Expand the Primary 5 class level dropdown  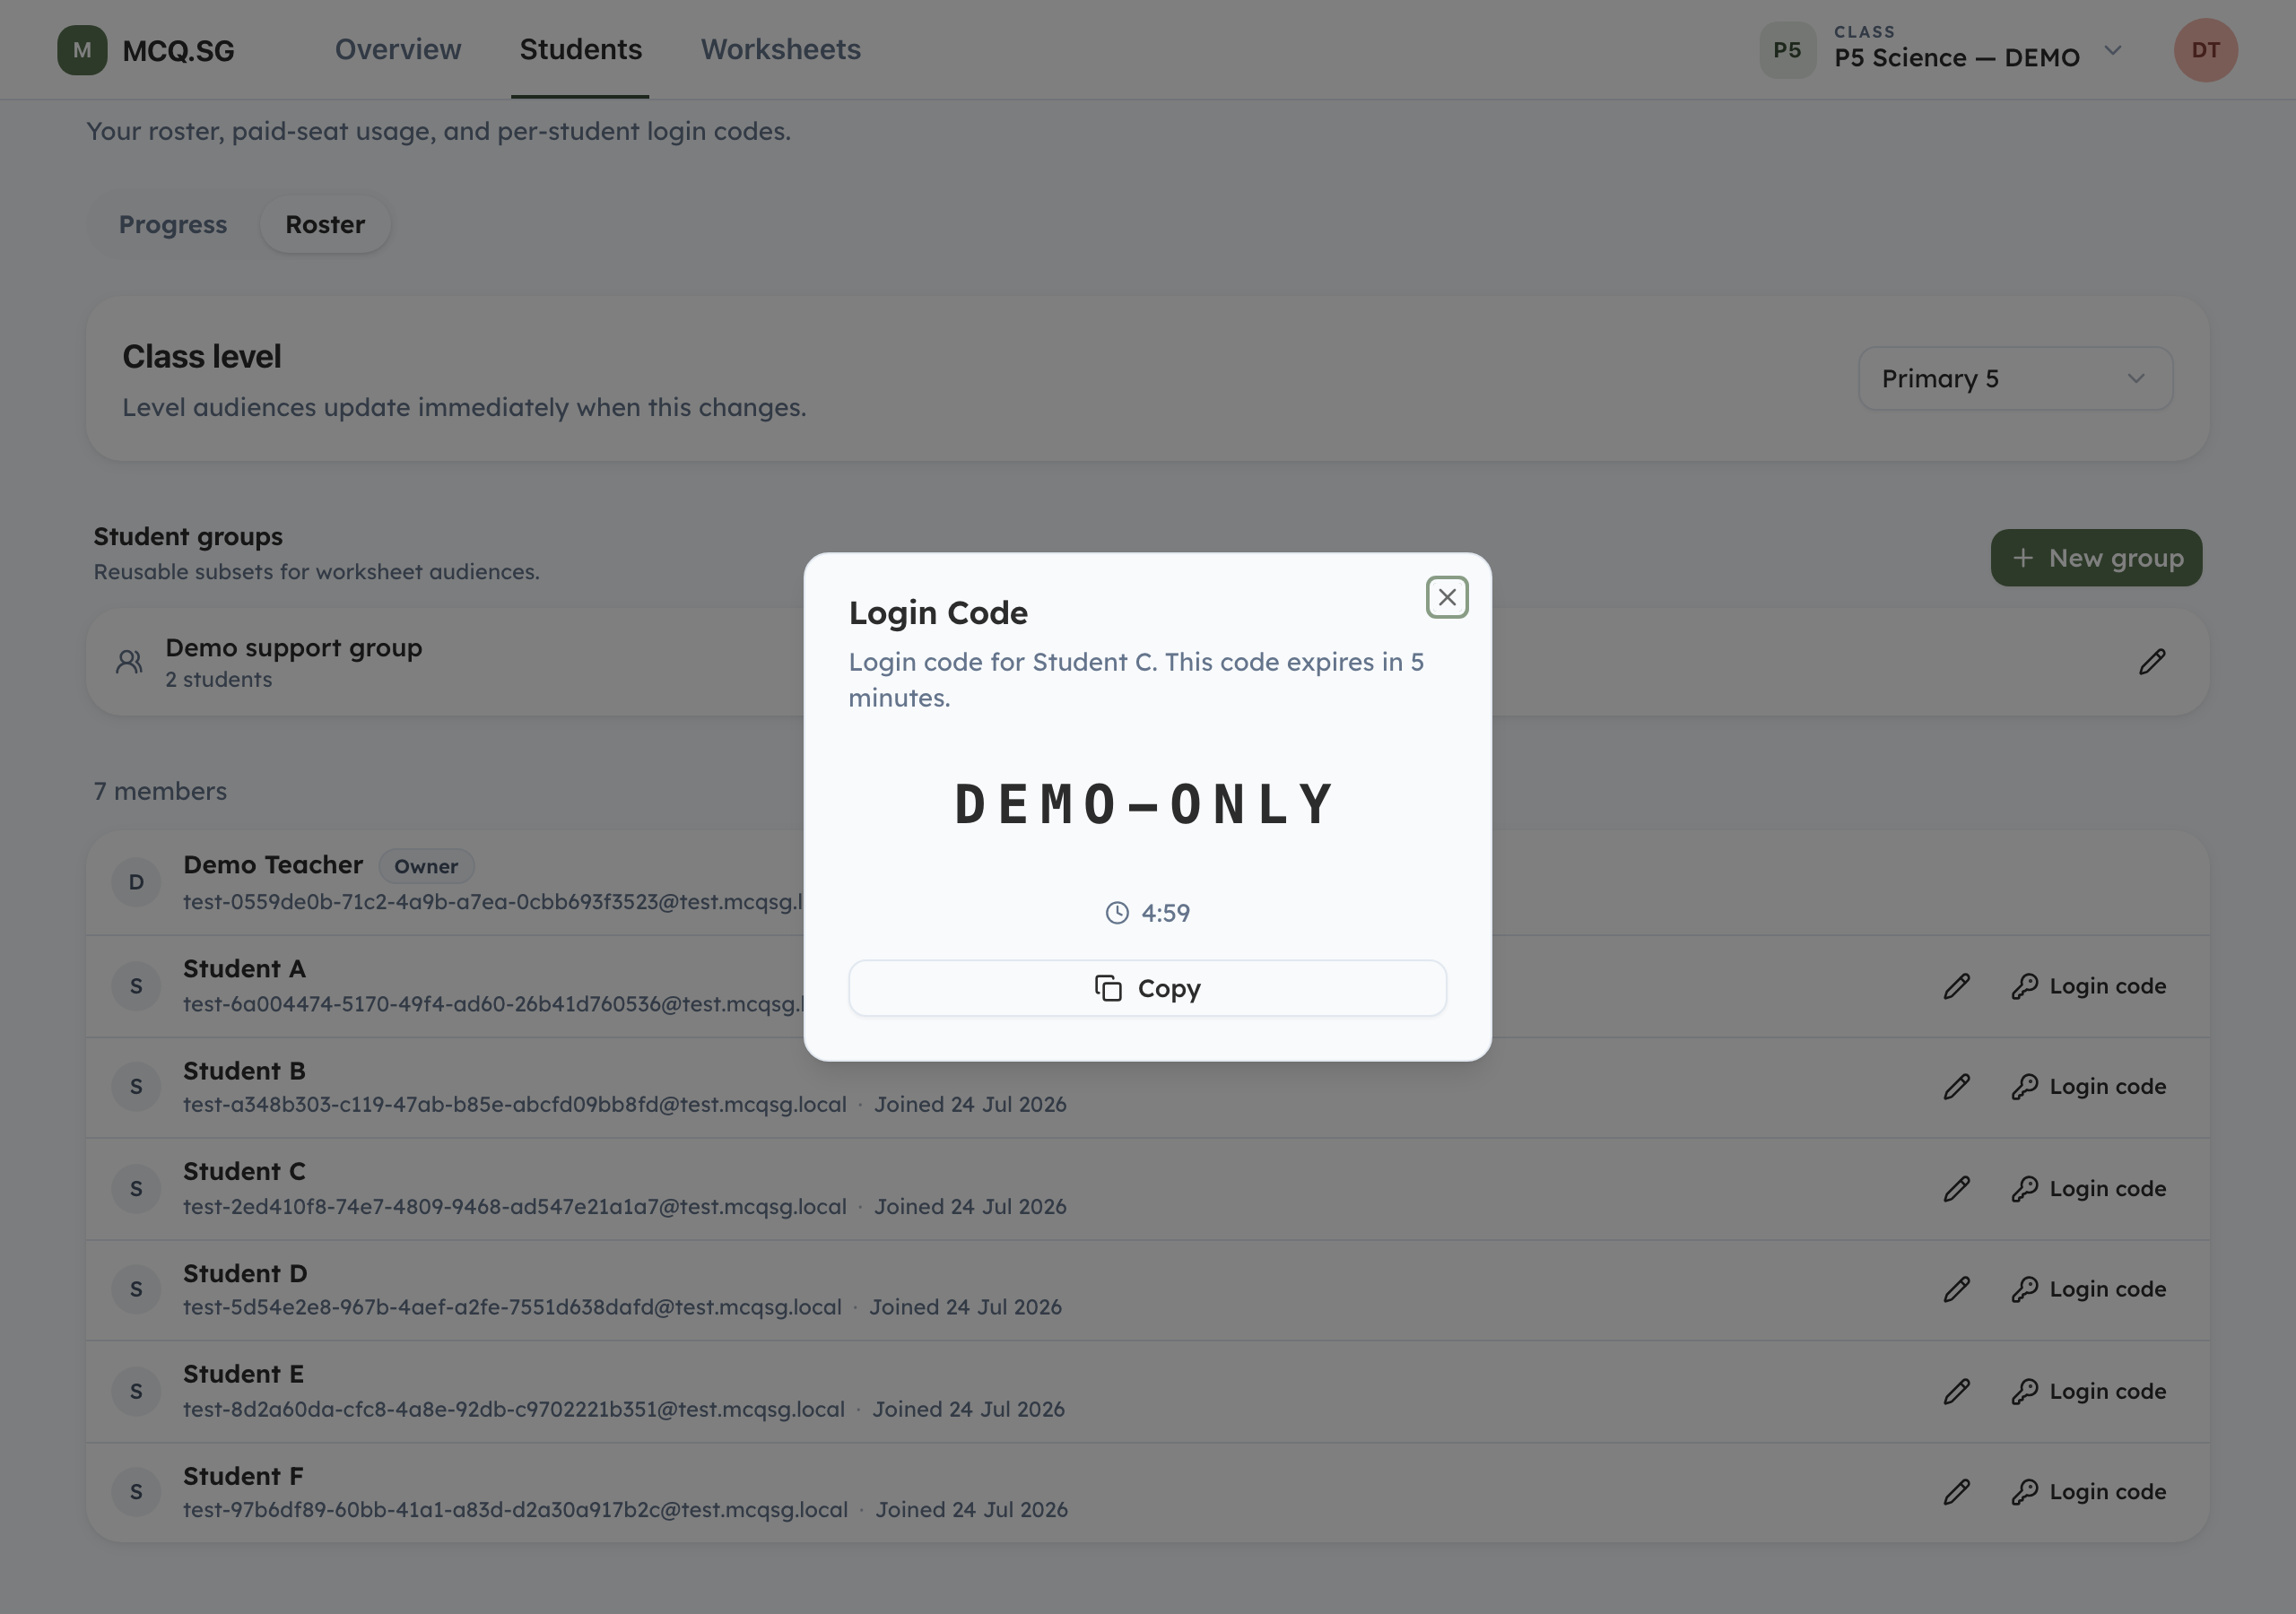2015,378
